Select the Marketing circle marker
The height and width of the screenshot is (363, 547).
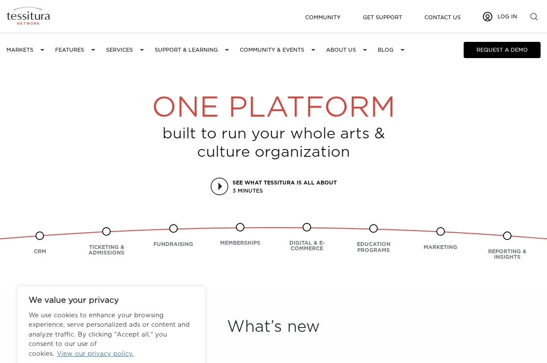pyautogui.click(x=441, y=231)
